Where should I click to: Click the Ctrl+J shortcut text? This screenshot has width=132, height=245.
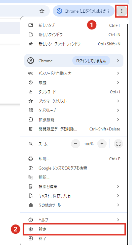point(115,92)
